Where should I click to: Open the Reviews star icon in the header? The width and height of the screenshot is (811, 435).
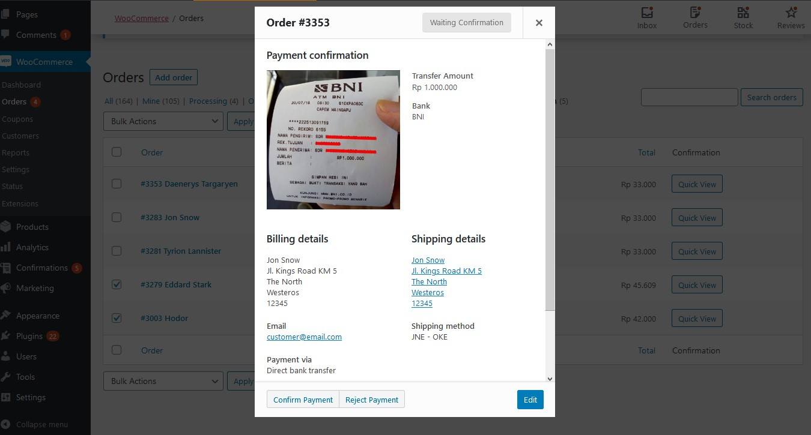(x=791, y=12)
